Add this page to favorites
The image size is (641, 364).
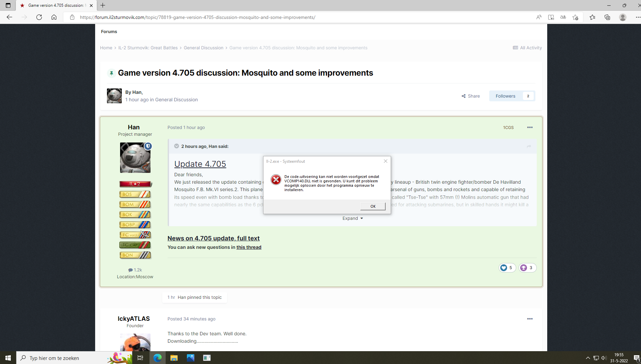tap(576, 17)
